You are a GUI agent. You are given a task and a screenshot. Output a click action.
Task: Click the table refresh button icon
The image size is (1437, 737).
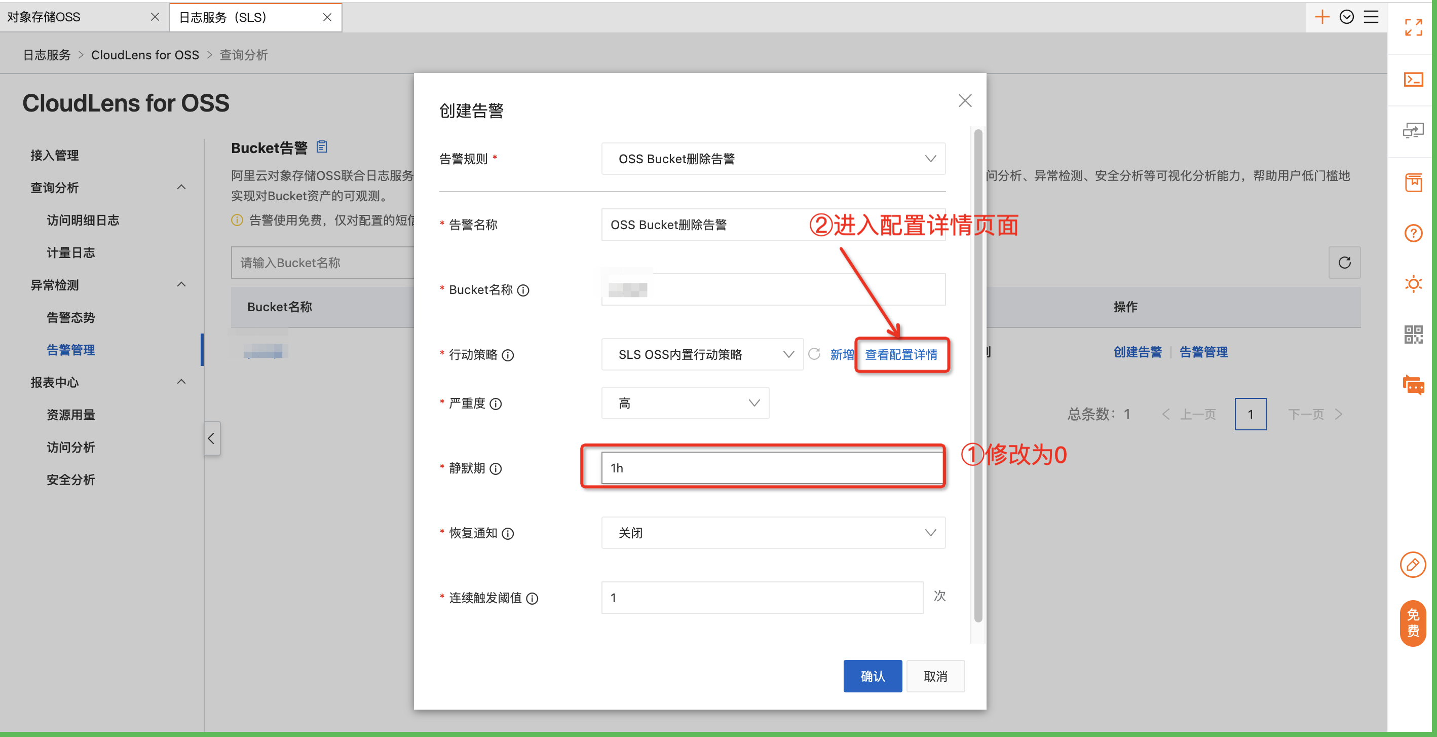pos(1344,262)
